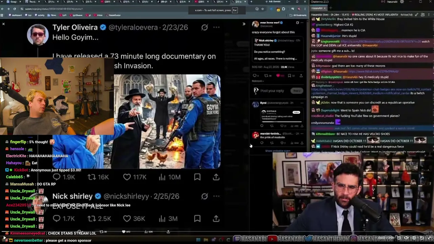The image size is (434, 244).
Task: Open the tiktok.com link from stfigtion's message
Action: click(373, 72)
